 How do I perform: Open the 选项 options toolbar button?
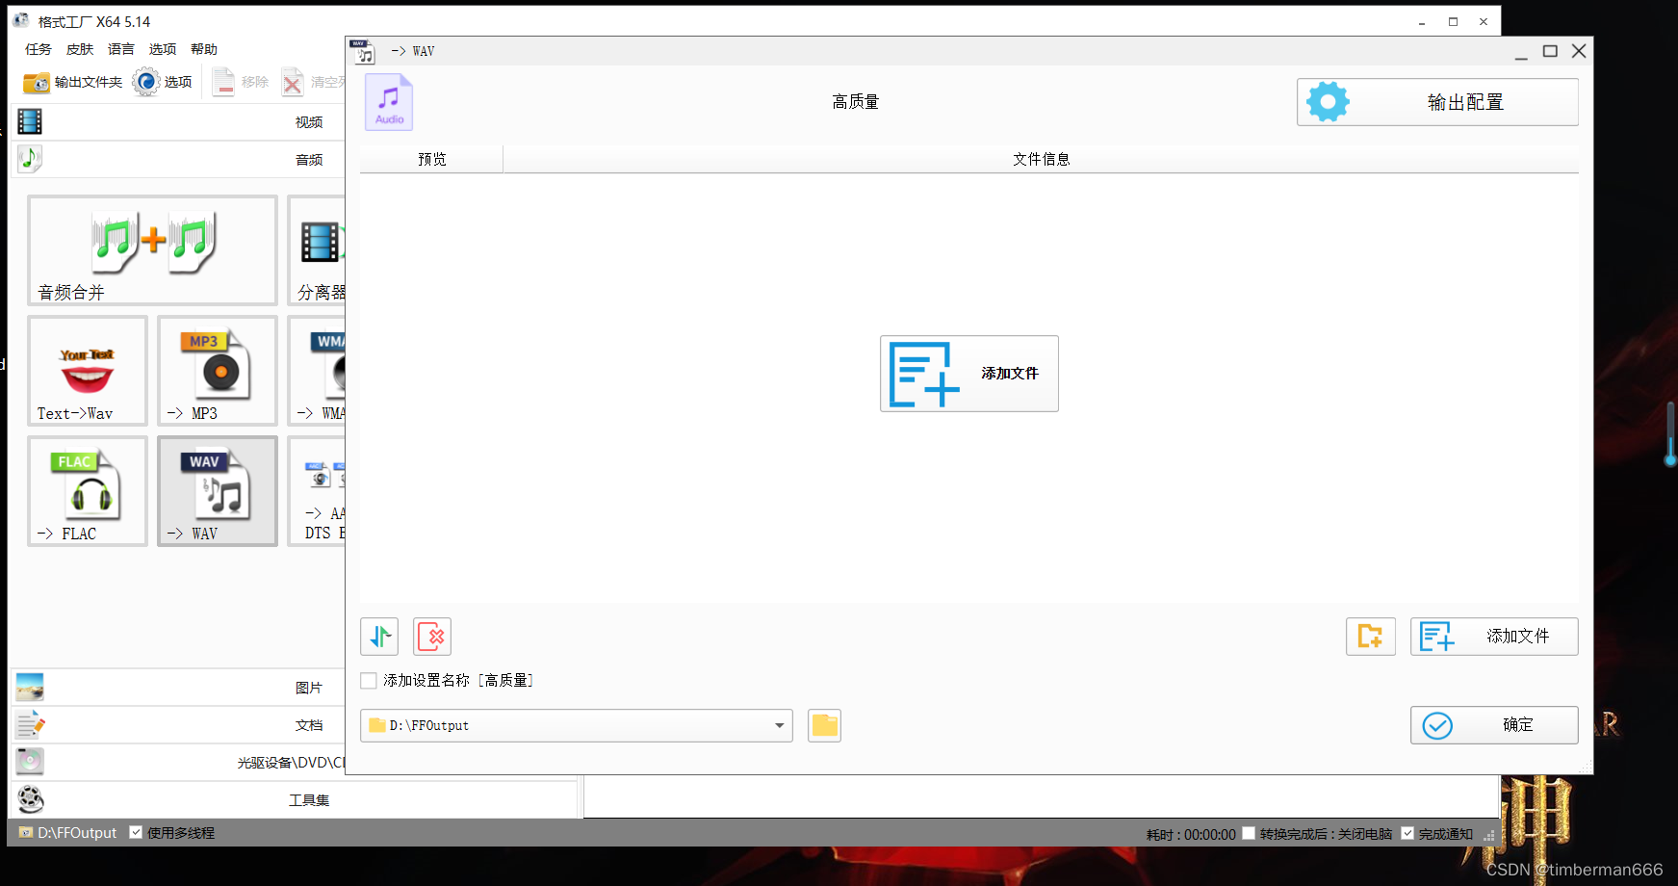163,83
